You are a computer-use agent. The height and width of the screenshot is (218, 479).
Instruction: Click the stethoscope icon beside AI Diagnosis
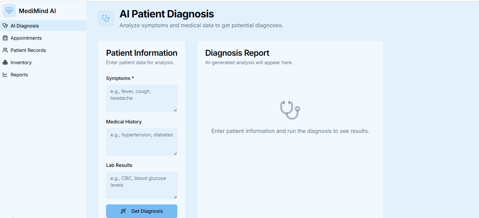[x=5, y=26]
